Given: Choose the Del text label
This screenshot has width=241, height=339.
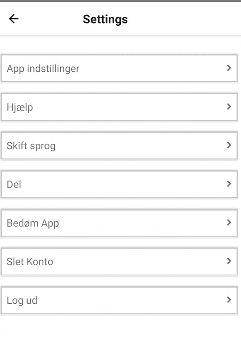Looking at the screenshot, I should pos(14,184).
